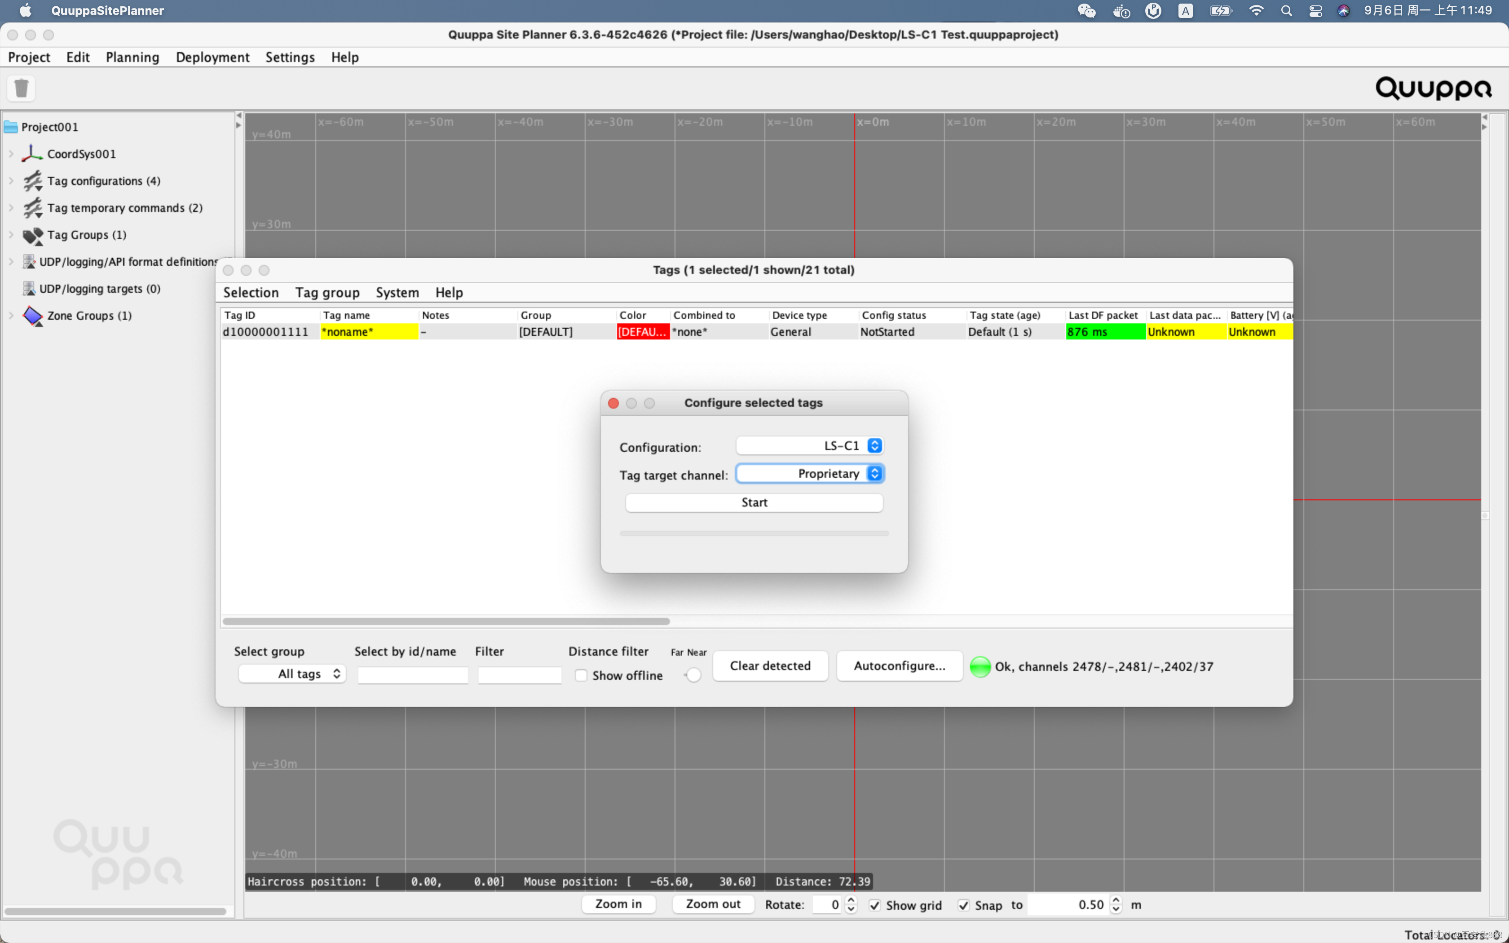Open the Project menu

click(x=29, y=57)
